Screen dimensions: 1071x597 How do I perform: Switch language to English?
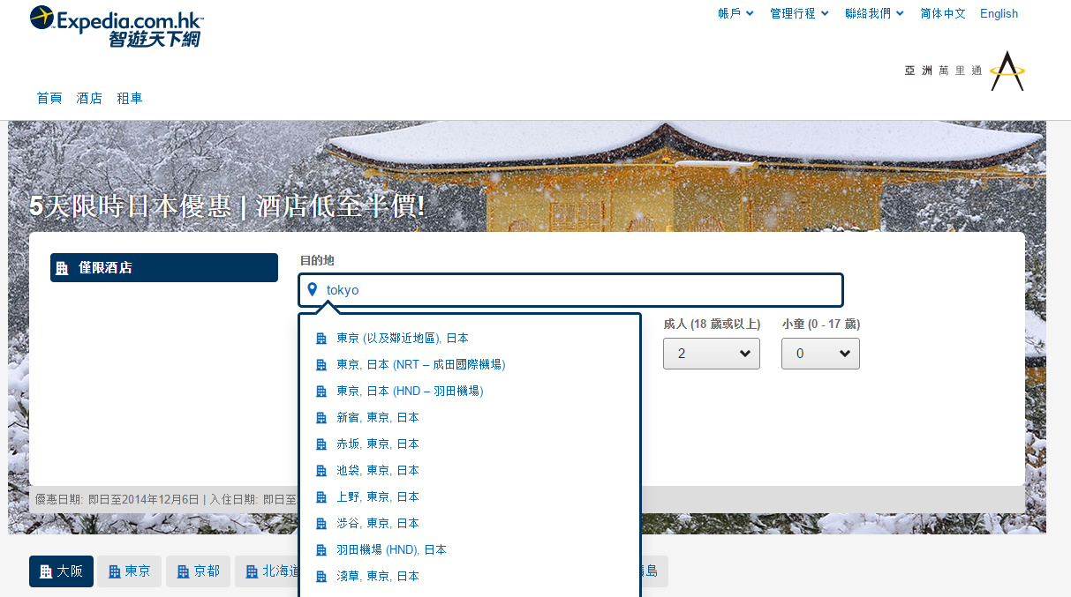[999, 13]
